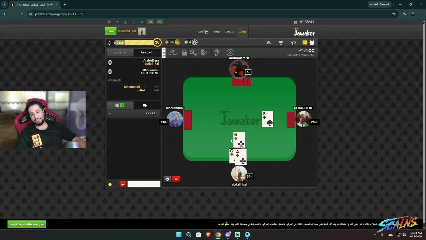Viewport: 426px width, 240px height.
Task: Expand the دردشة اللعبة chat dropdown
Action: point(134,114)
